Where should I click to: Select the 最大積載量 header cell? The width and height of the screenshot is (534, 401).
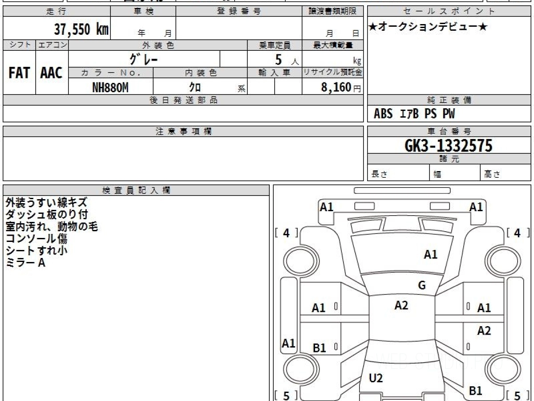pyautogui.click(x=333, y=45)
